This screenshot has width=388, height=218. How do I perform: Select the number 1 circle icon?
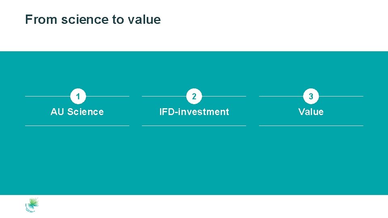pos(78,96)
